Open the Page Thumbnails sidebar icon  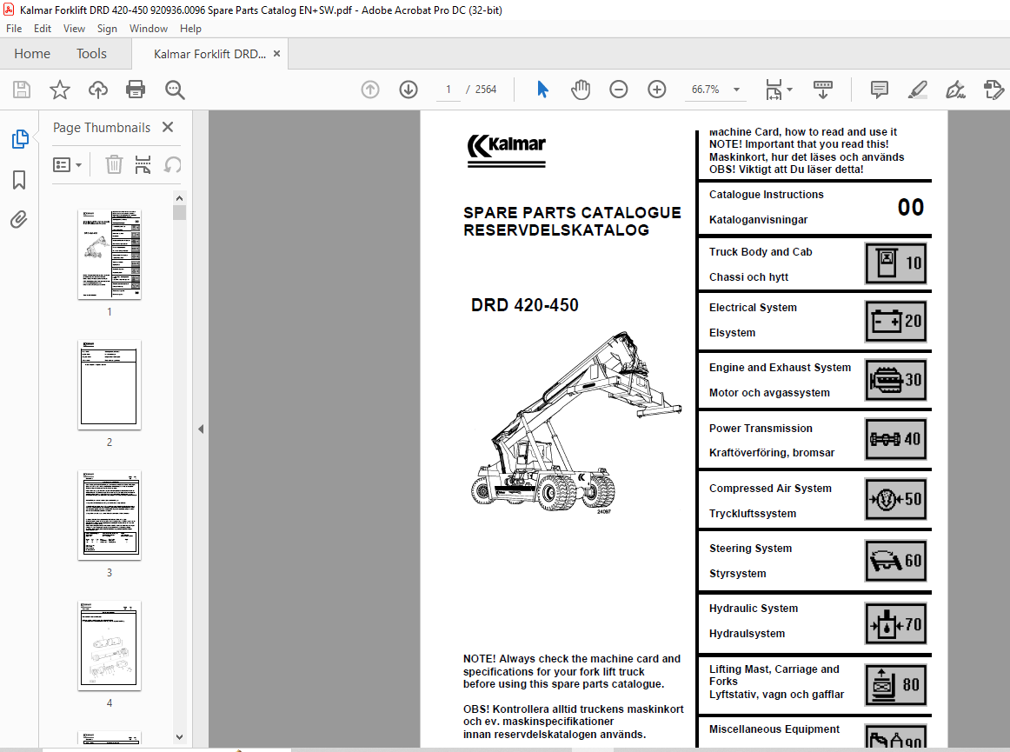(x=20, y=138)
